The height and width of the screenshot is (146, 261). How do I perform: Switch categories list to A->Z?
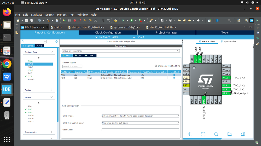pyautogui.click(x=39, y=46)
